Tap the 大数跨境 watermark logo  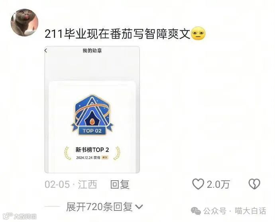coord(20,216)
